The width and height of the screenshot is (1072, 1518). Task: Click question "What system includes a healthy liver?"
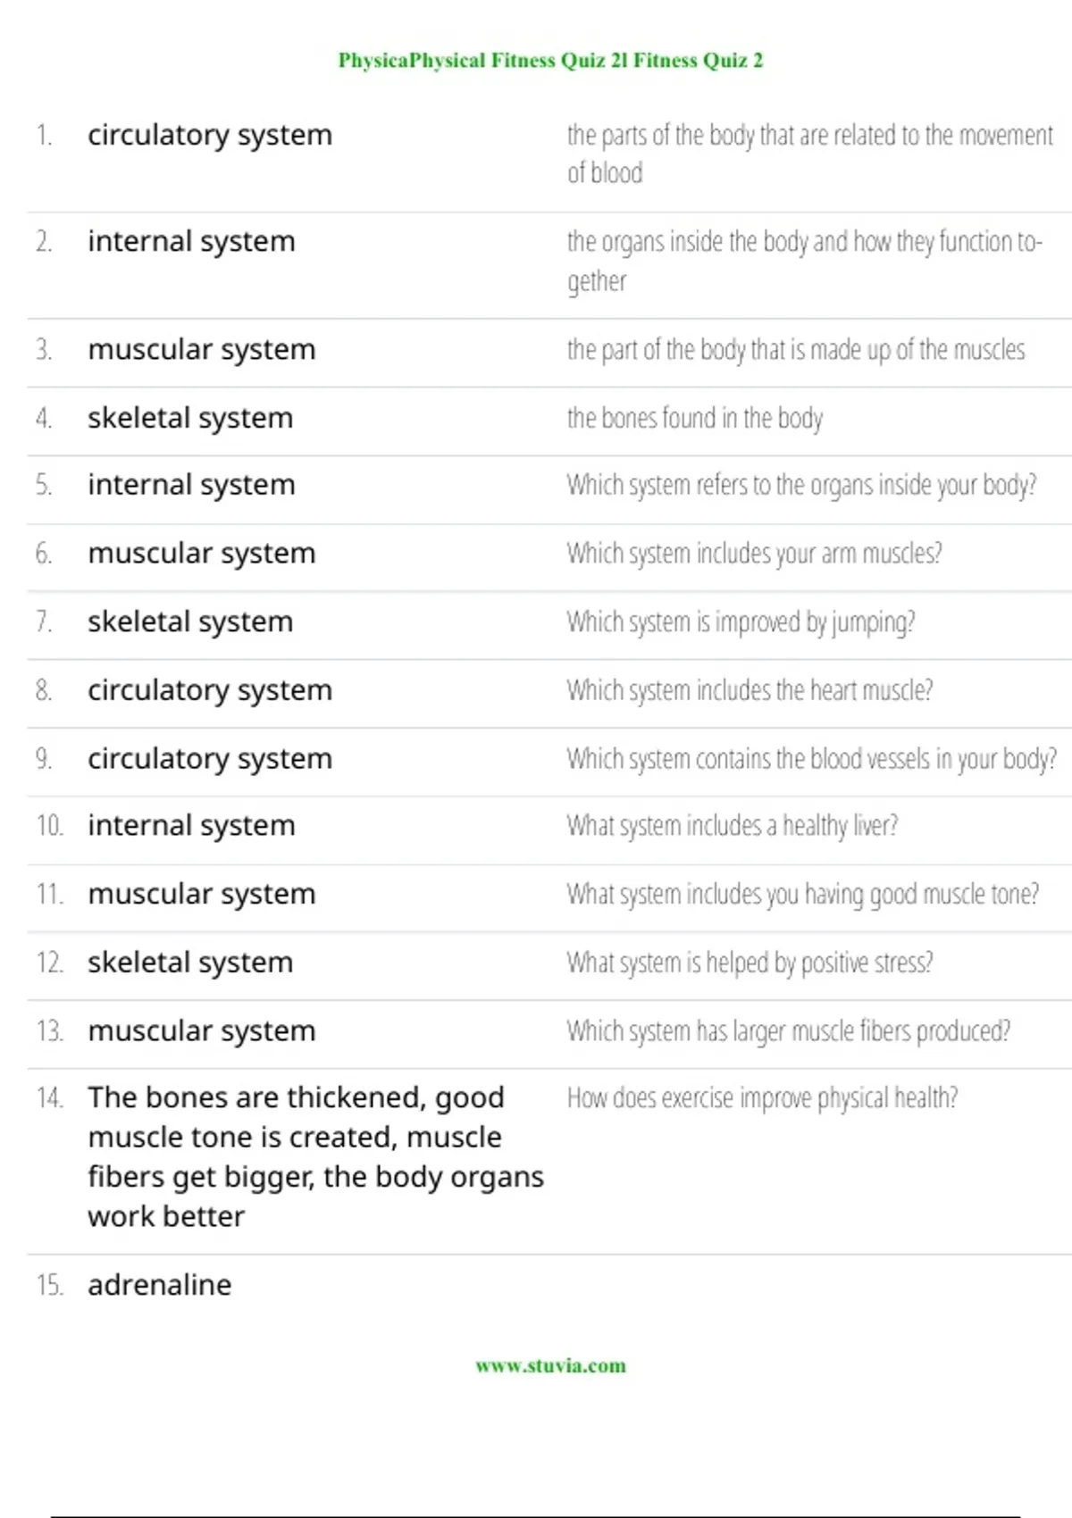coord(732,826)
